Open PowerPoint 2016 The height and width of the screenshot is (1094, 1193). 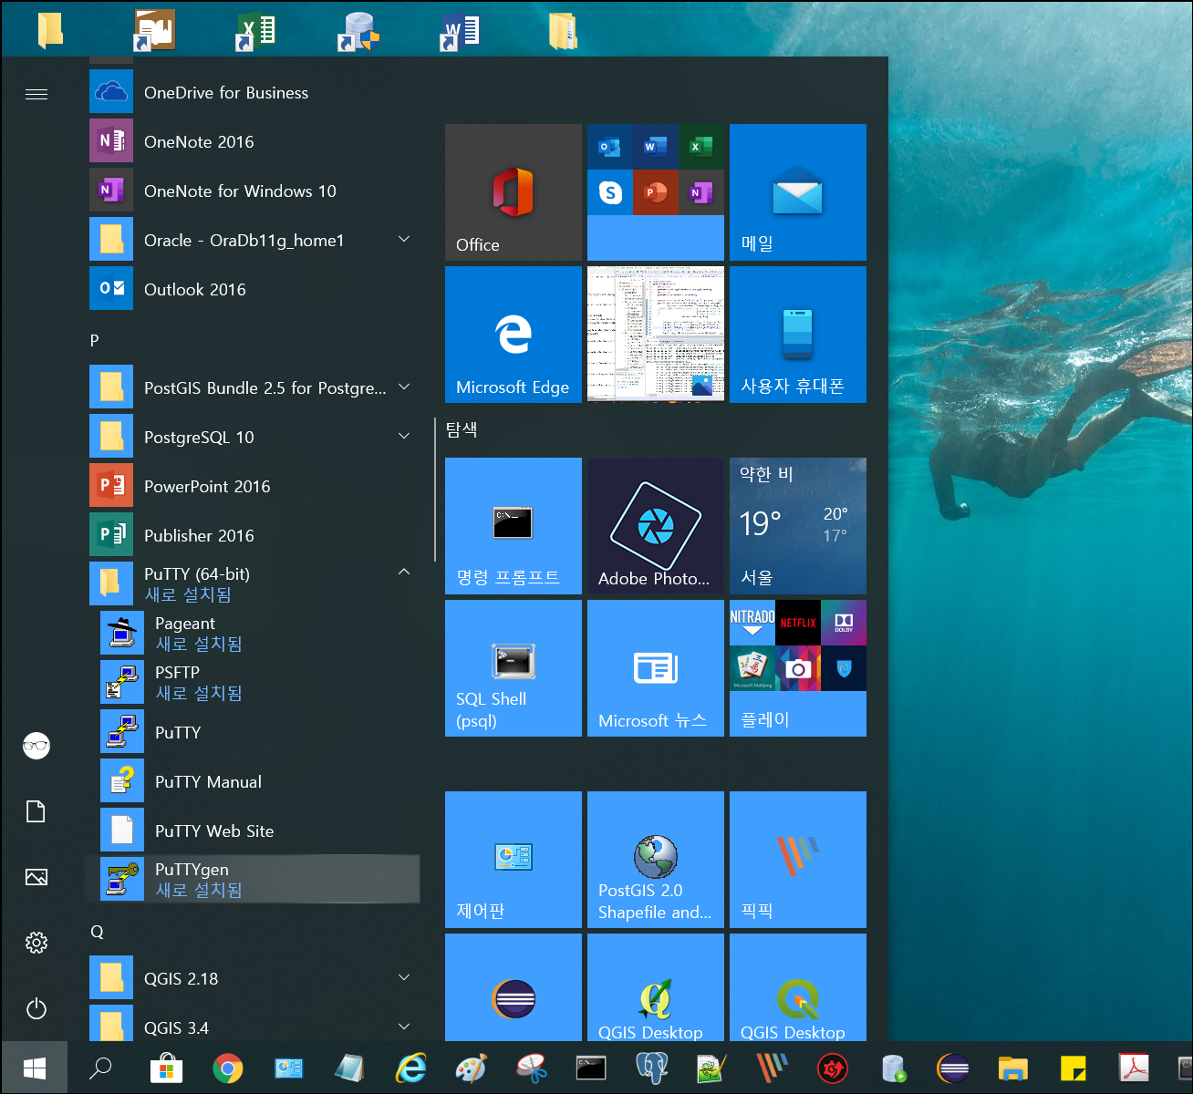[x=254, y=486]
